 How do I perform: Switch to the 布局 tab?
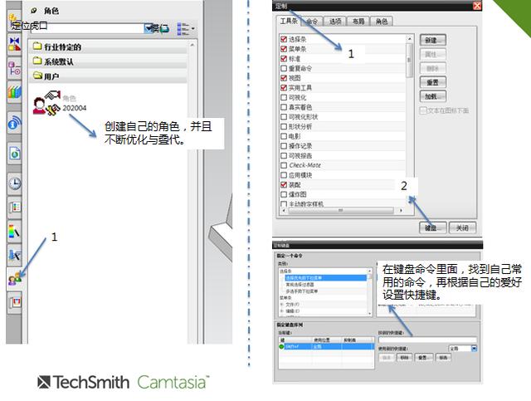pos(358,22)
